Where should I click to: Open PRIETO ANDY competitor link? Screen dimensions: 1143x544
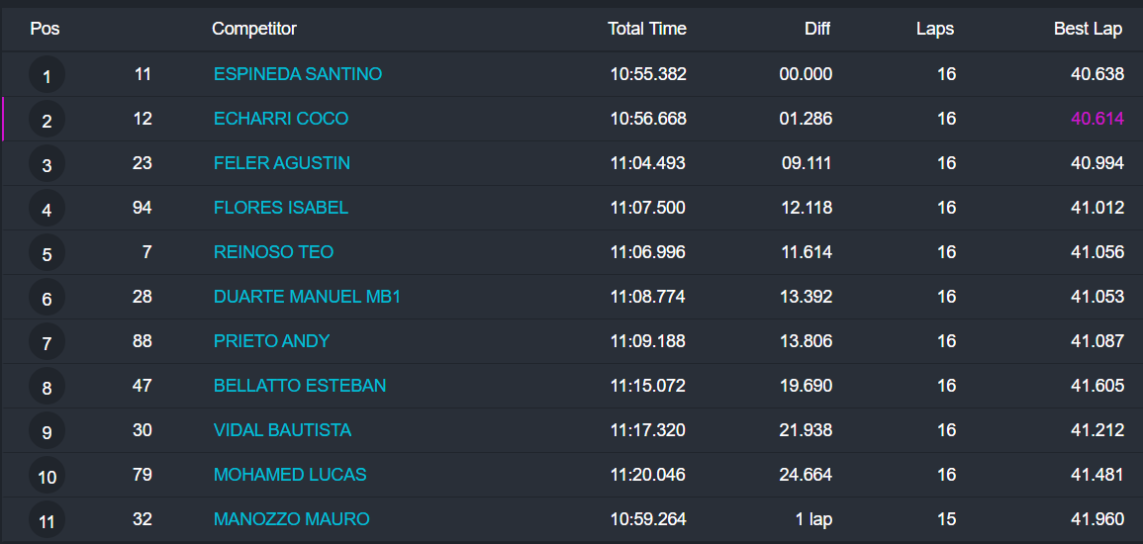tap(271, 341)
